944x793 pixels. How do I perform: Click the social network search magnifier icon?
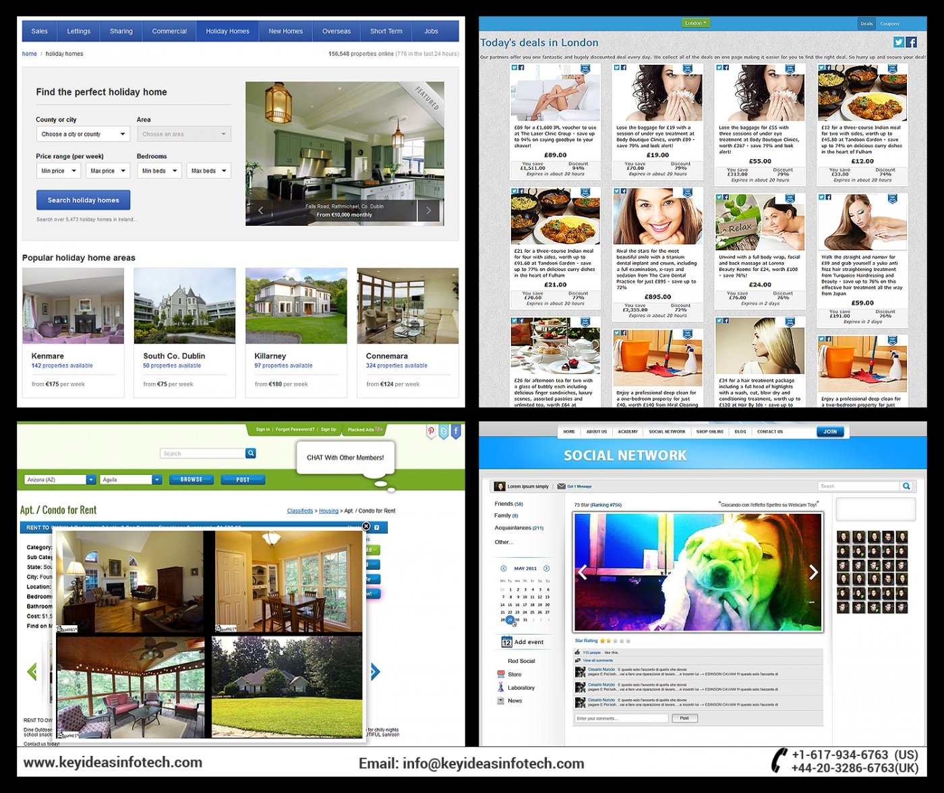click(906, 486)
